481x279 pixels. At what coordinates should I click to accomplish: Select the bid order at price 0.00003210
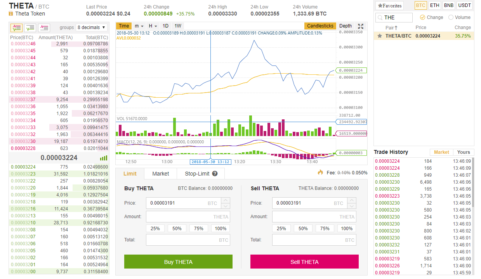click(59, 223)
